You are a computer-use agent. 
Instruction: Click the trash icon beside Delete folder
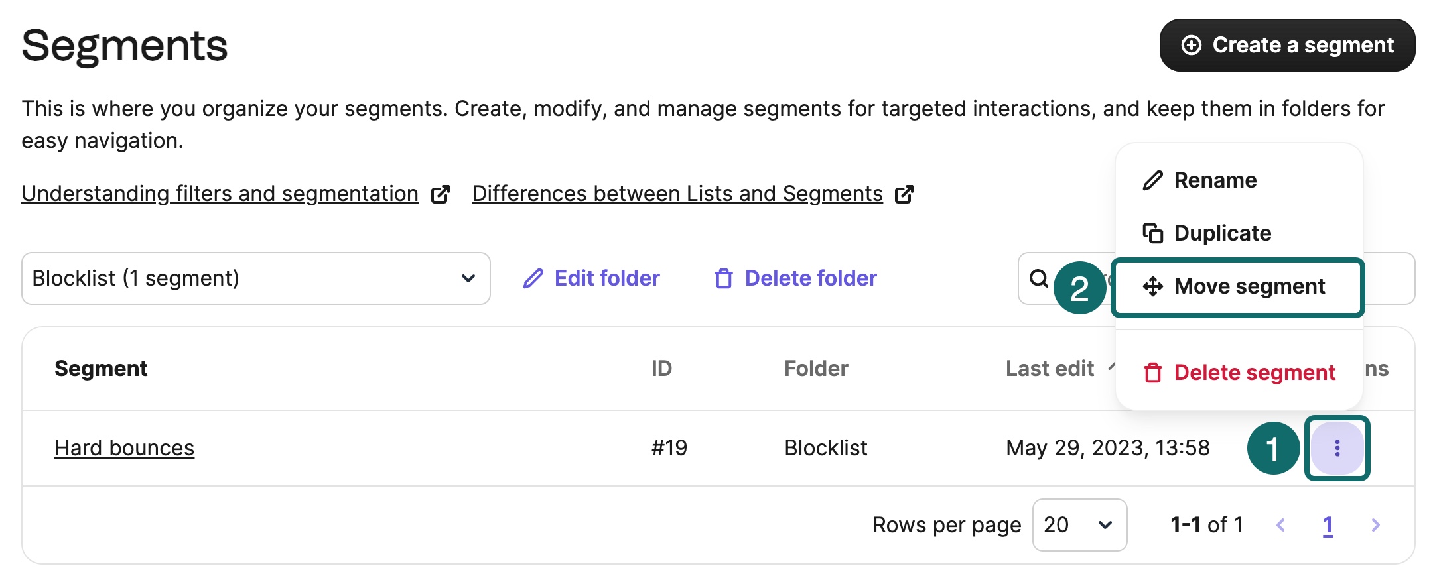(x=723, y=278)
